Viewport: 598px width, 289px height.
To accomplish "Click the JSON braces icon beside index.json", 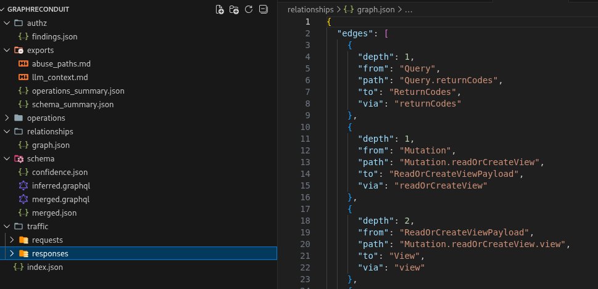I will [19, 267].
